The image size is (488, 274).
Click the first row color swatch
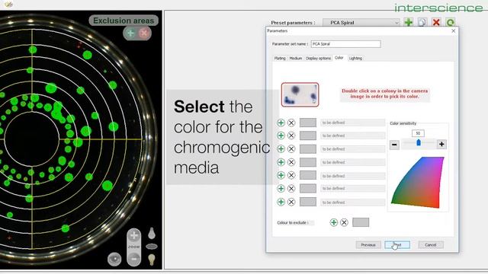click(x=308, y=123)
